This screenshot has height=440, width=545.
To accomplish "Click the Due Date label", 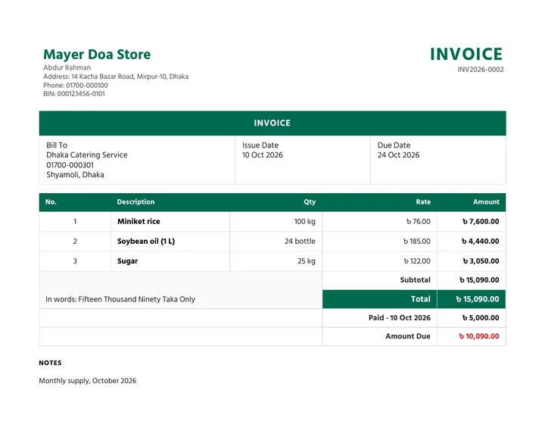I will pos(394,145).
